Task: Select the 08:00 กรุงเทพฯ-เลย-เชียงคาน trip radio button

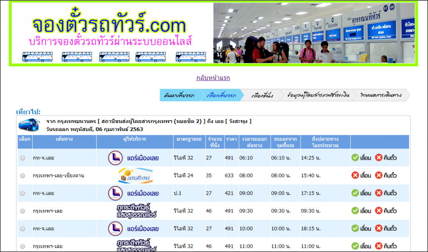Action: pos(23,176)
